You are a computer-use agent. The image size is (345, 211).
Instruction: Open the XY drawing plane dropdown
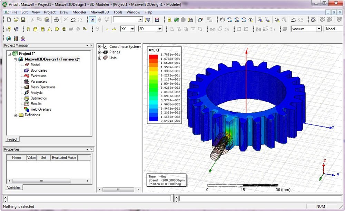(132, 29)
